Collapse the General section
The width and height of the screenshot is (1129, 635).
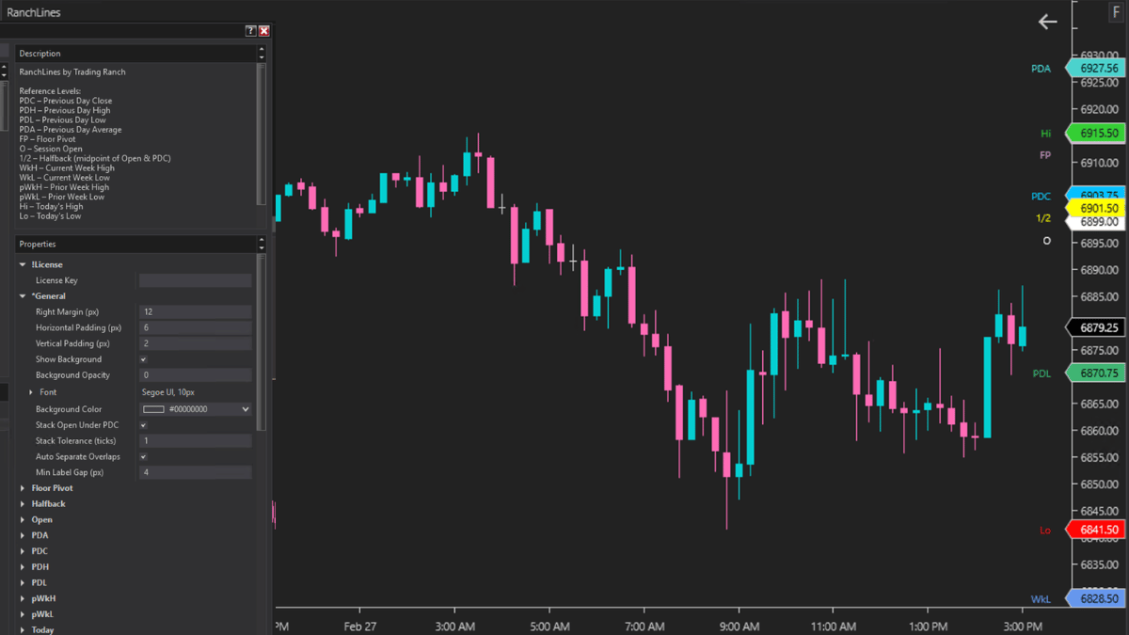(23, 296)
